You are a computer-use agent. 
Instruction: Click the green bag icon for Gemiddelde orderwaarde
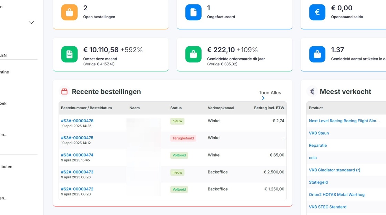click(x=193, y=54)
